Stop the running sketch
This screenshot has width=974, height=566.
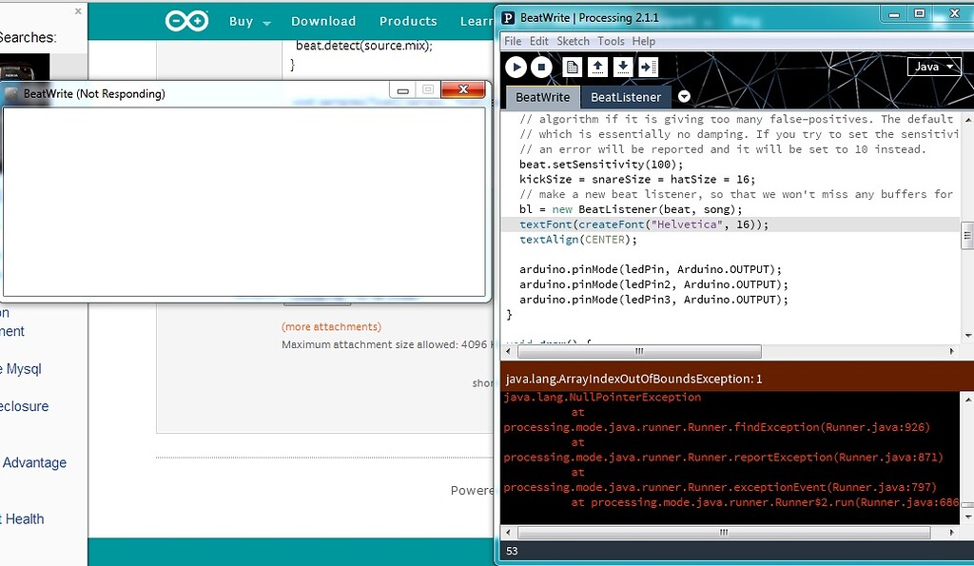[539, 67]
